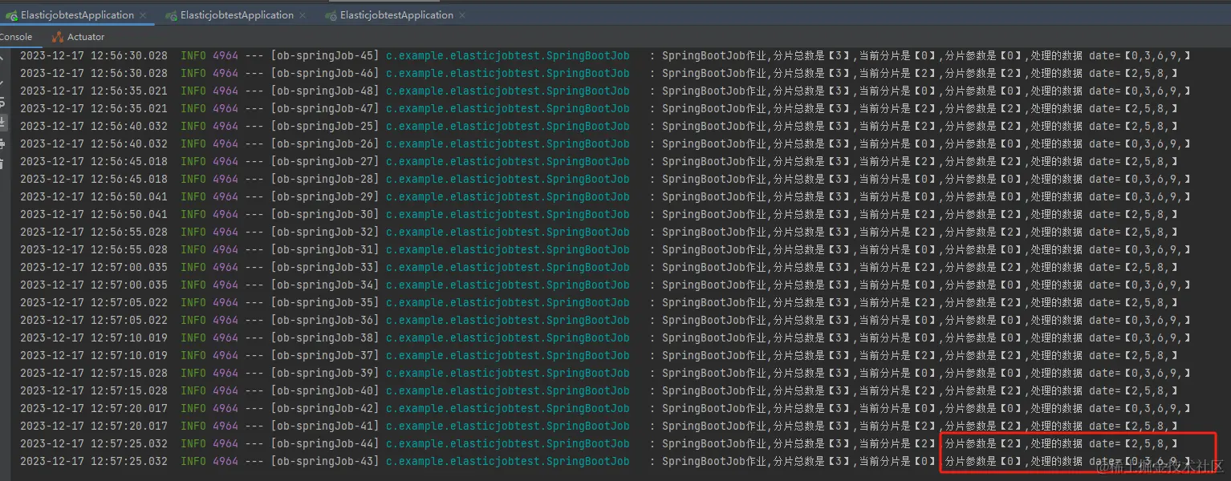Viewport: 1231px width, 481px height.
Task: Click thread name [ob-springJob-45]
Action: (x=325, y=55)
